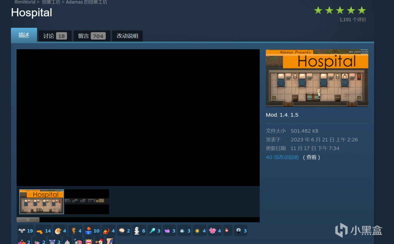This screenshot has width=394, height=244.
Task: Click the antlered deer award with 19
Action: tap(26, 230)
